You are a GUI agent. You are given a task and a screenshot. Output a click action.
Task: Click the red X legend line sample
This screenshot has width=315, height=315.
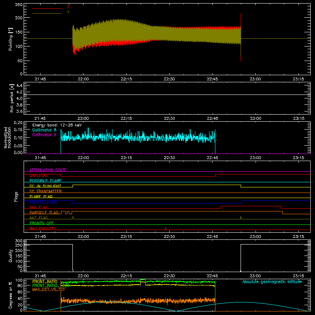47,8
